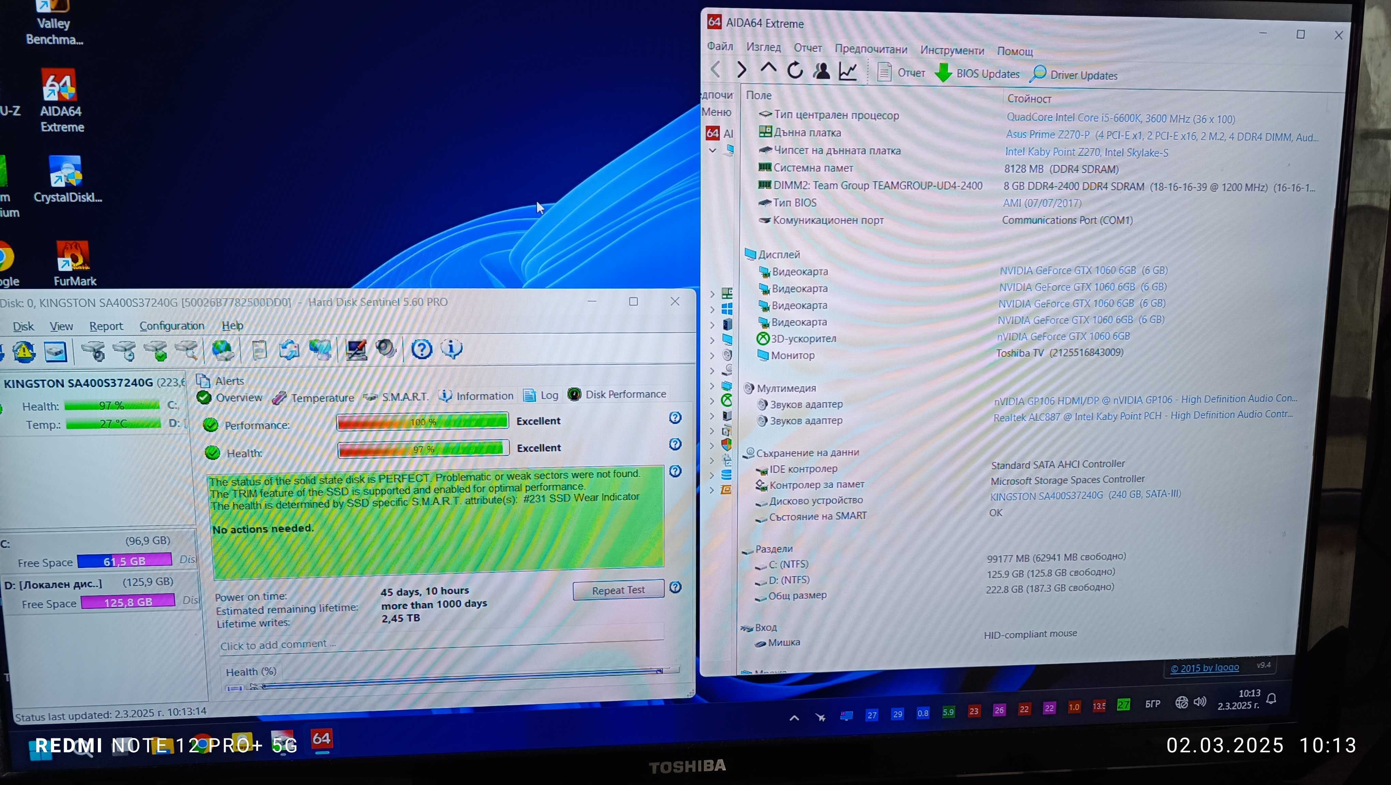Click the globe with disk toolbar icon
Screen dimensions: 1391x785
click(223, 351)
